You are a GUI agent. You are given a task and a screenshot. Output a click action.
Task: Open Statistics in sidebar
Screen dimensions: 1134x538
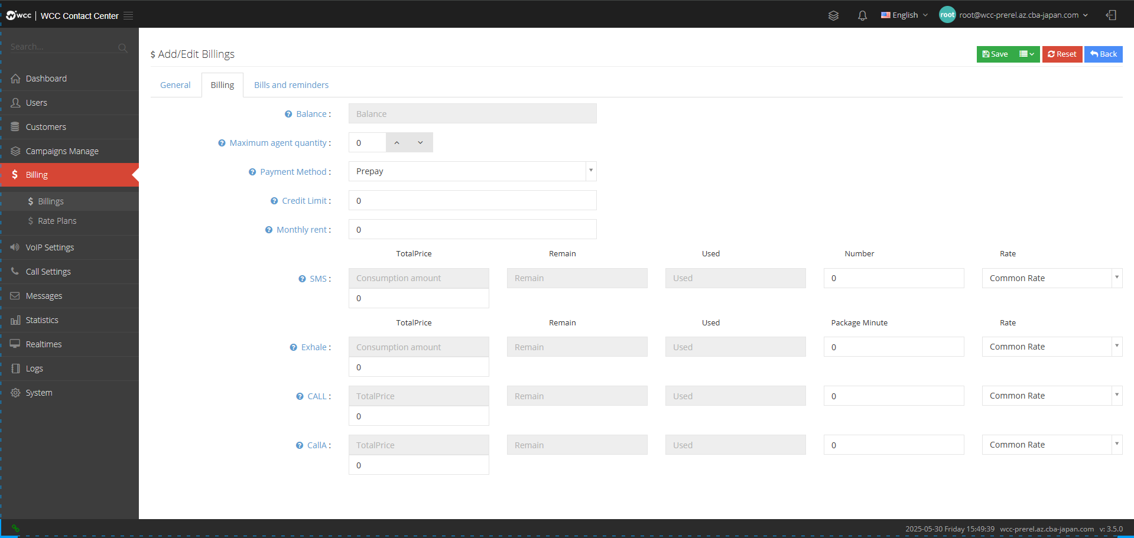point(70,320)
